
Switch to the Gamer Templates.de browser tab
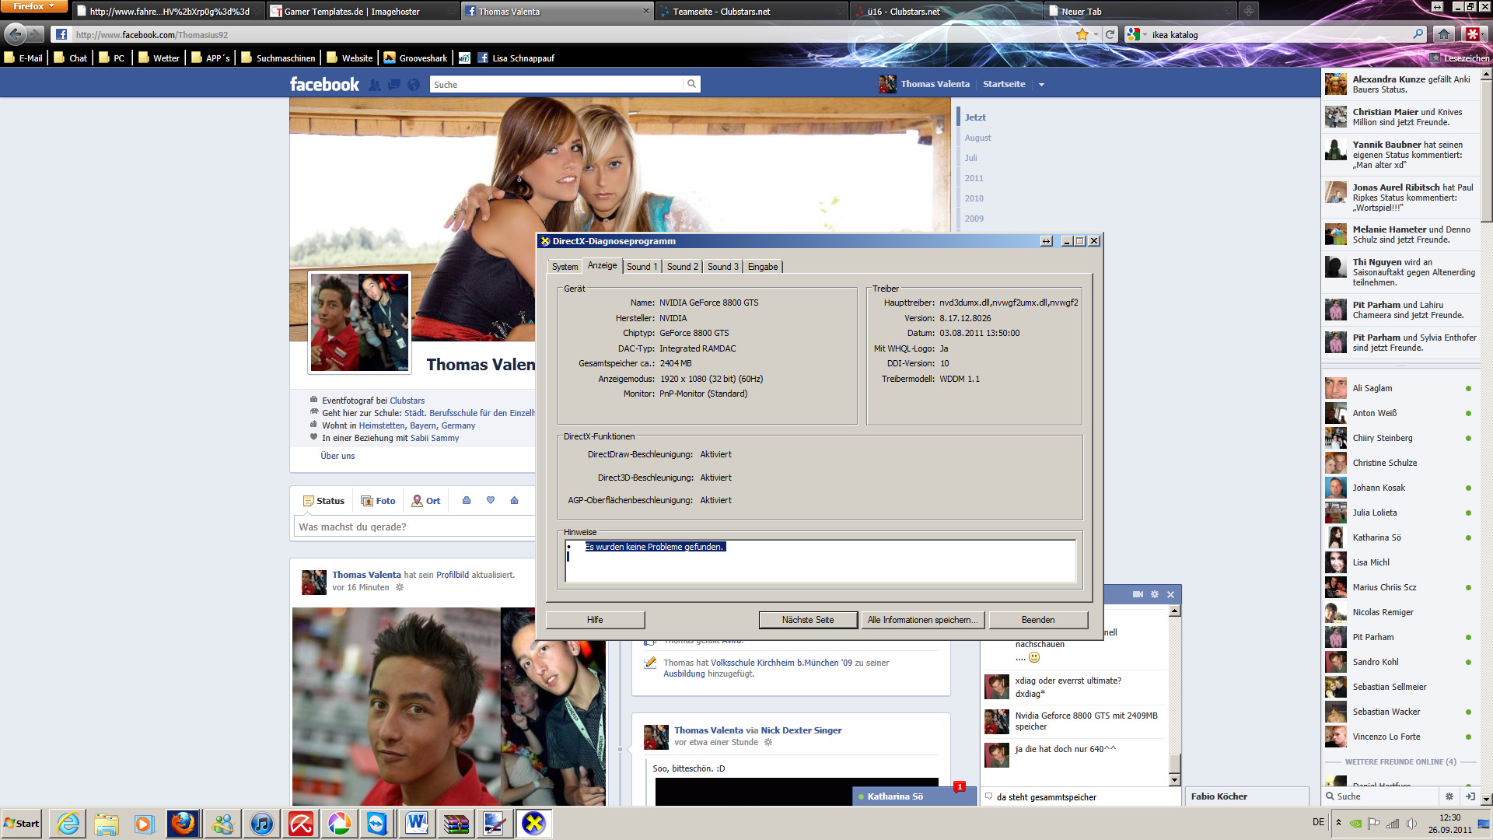[362, 11]
